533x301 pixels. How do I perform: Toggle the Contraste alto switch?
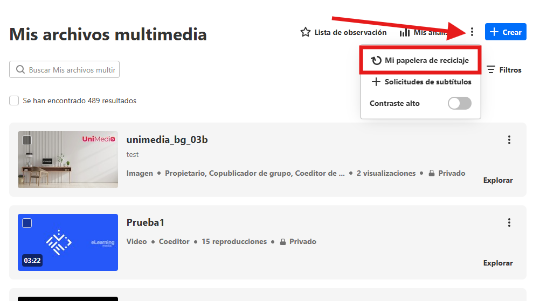click(x=459, y=103)
